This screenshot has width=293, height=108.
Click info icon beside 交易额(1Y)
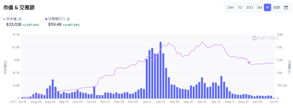pos(68,19)
